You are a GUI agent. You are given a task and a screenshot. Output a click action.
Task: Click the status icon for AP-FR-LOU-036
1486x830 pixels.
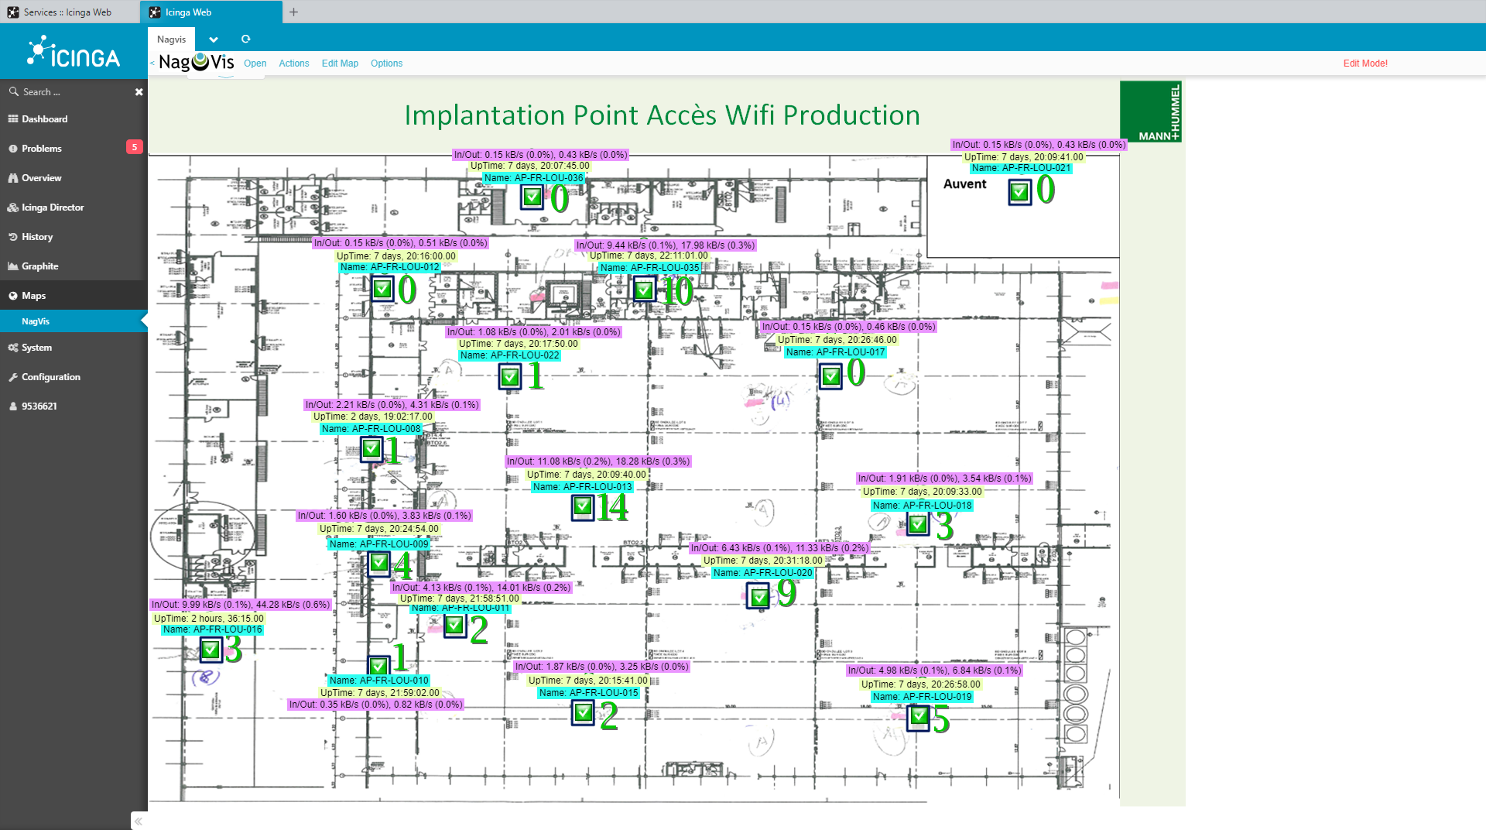532,197
